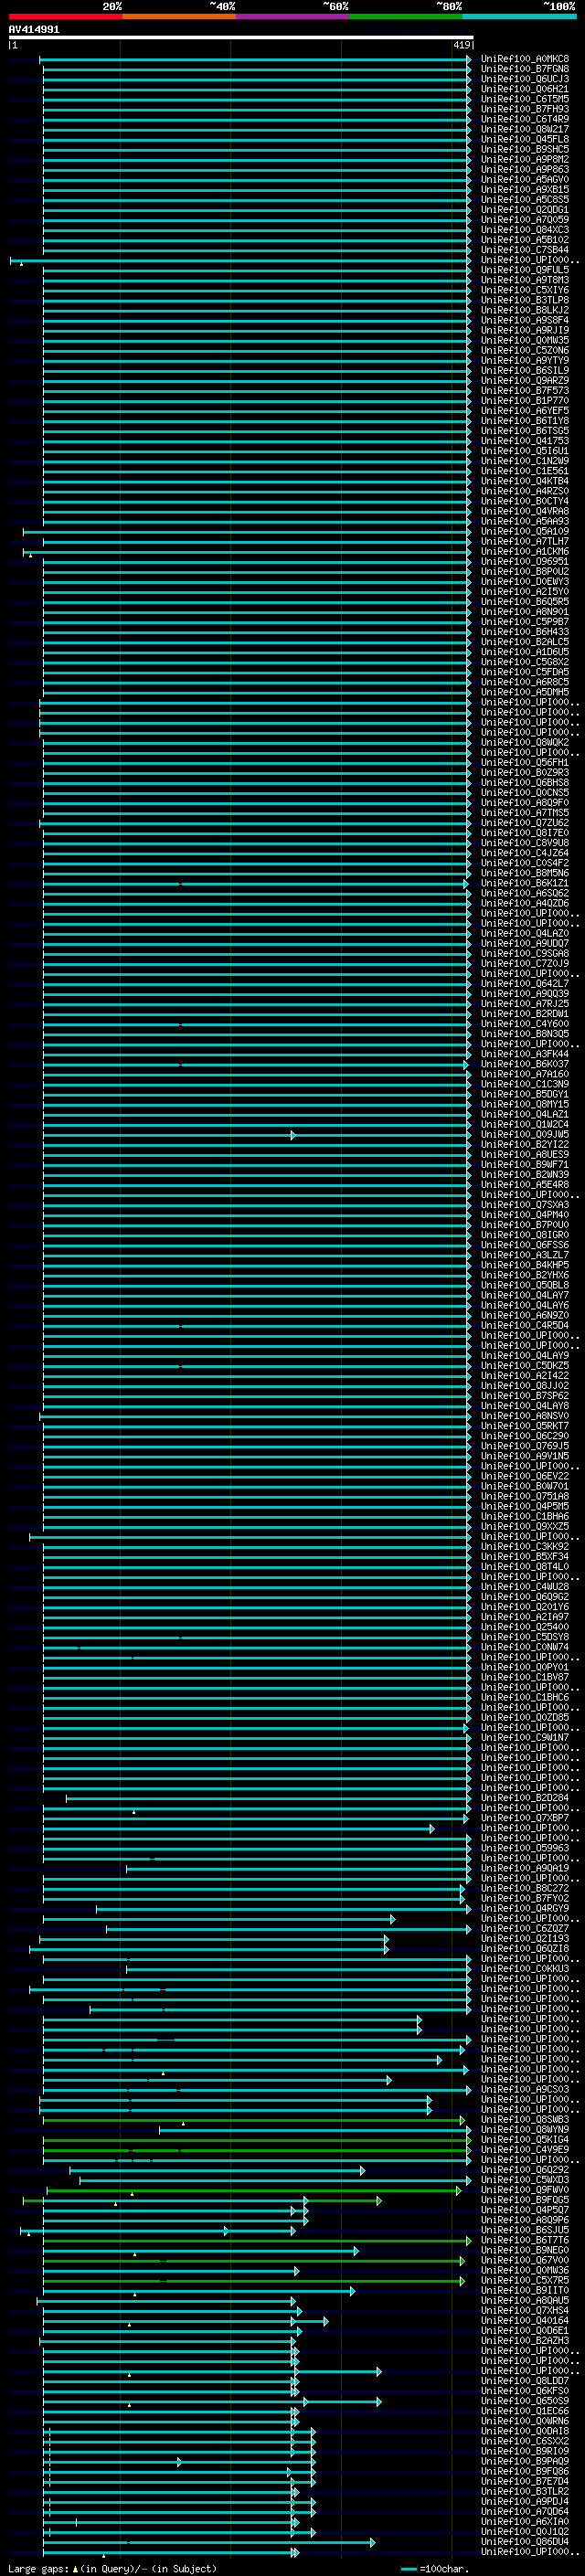Select hit label UniRef100_A9P8M2
The height and width of the screenshot is (2576, 585).
click(524, 159)
